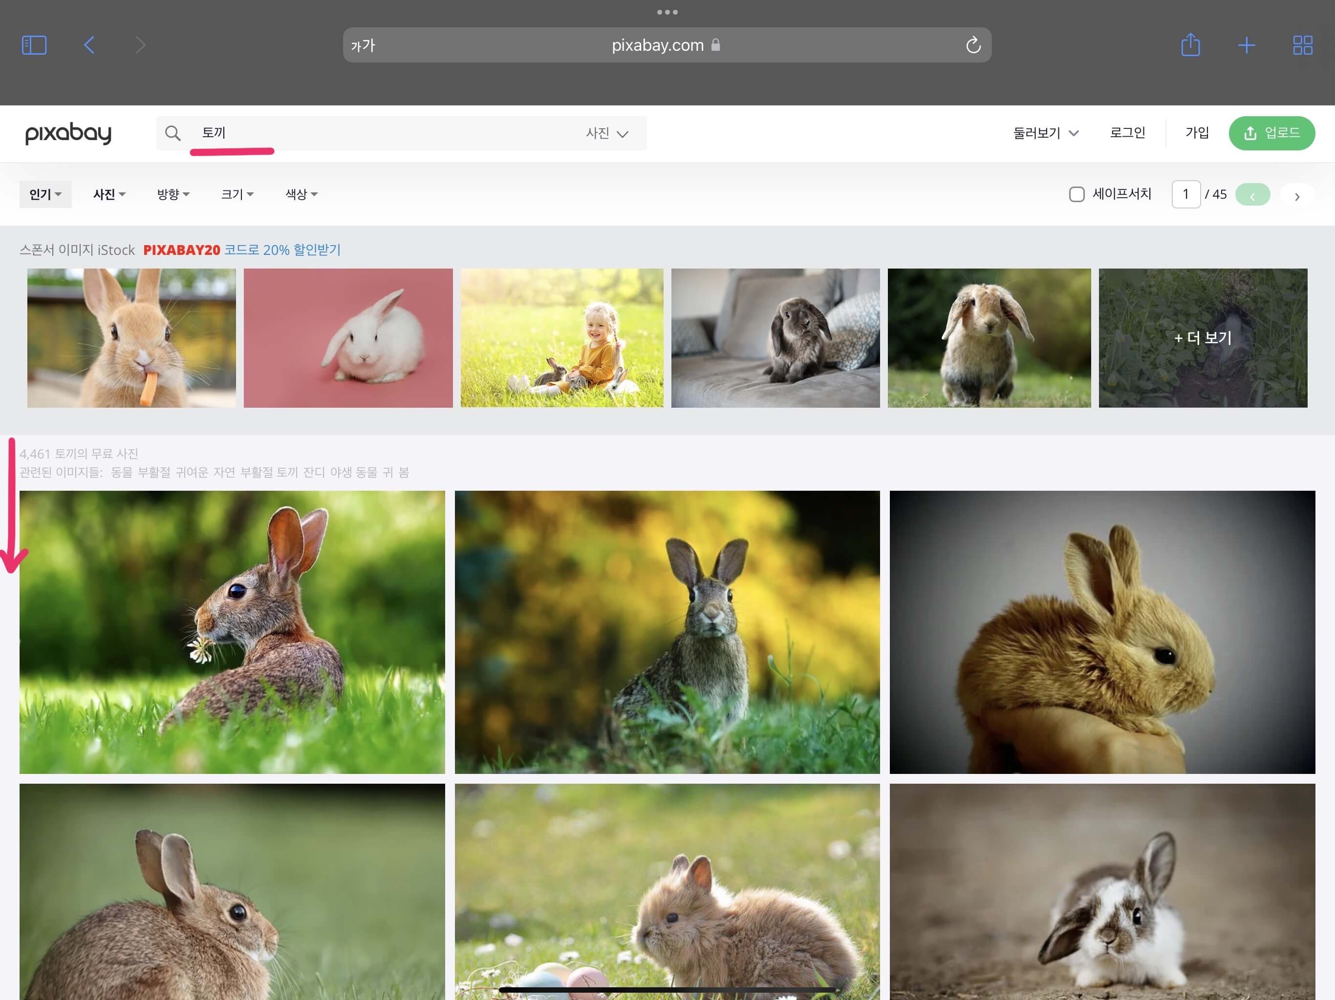The width and height of the screenshot is (1335, 1000).
Task: Open white and brown bunny on dirt photo
Action: click(1102, 892)
